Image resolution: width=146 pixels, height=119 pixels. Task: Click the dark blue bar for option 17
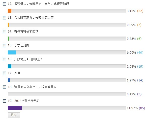pos(9,80)
